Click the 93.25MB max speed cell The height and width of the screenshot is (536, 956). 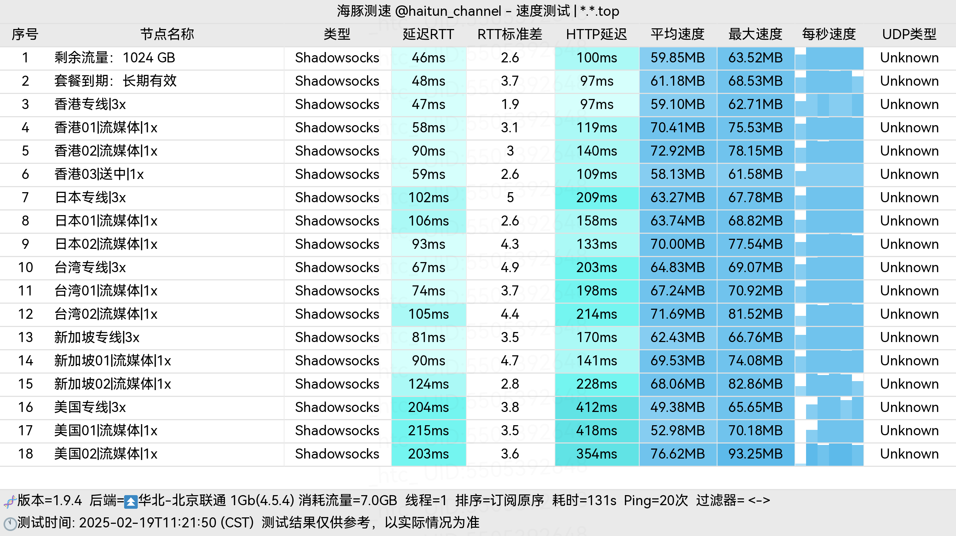pos(755,454)
